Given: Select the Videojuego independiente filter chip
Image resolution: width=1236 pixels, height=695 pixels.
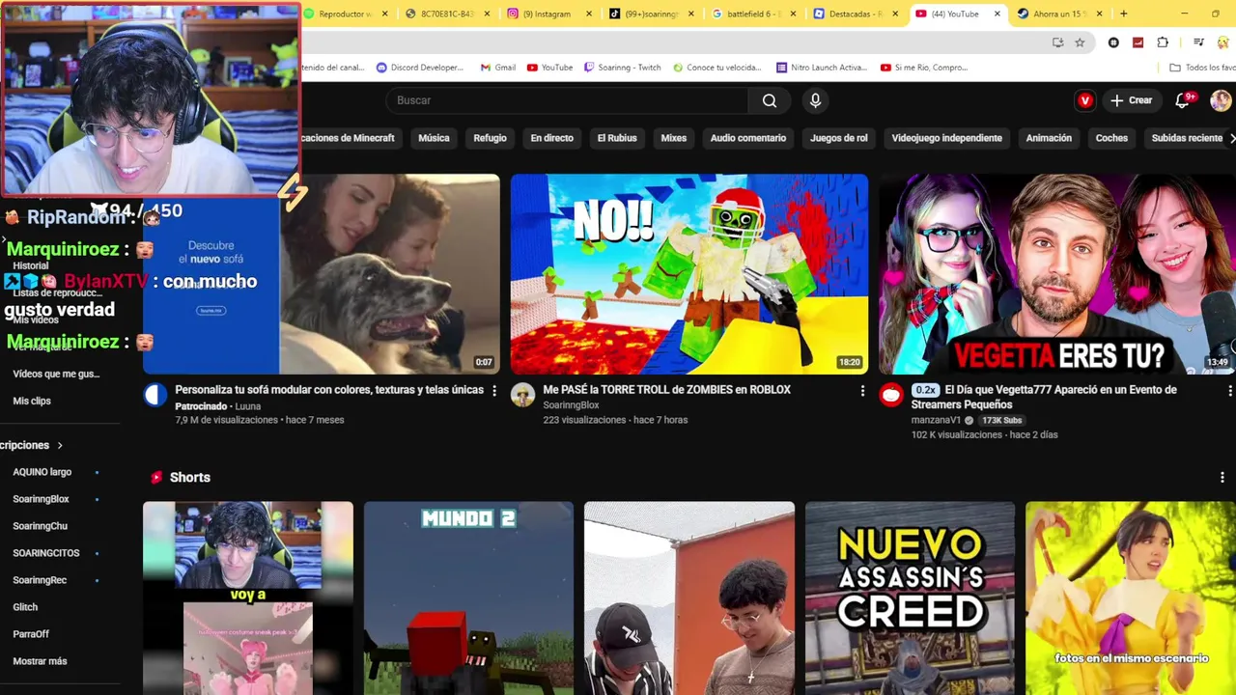Looking at the screenshot, I should point(946,138).
